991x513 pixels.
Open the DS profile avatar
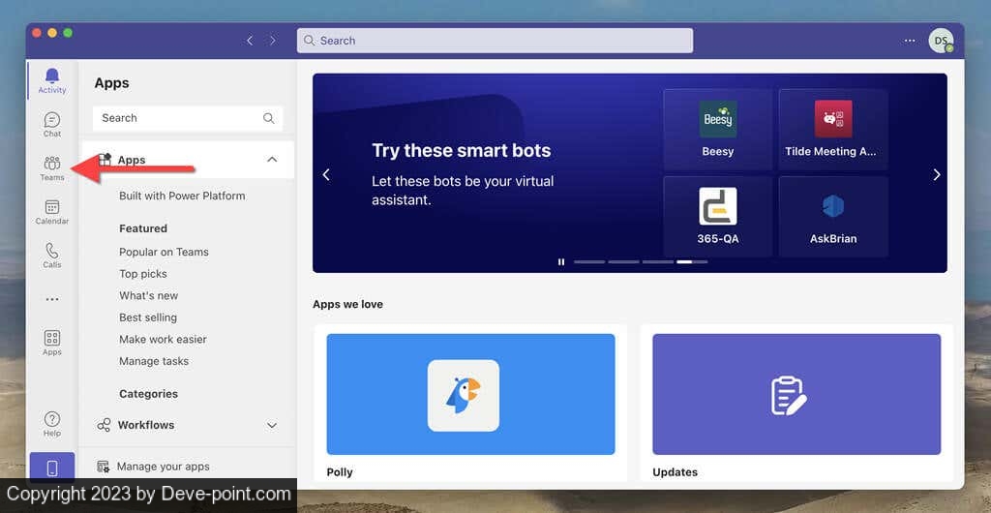point(940,41)
